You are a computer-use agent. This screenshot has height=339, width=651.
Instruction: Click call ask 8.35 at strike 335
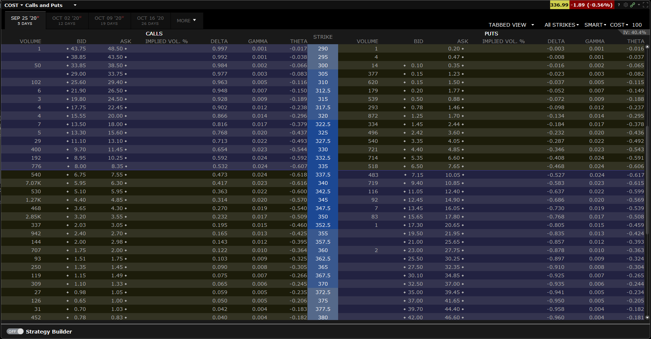point(117,166)
